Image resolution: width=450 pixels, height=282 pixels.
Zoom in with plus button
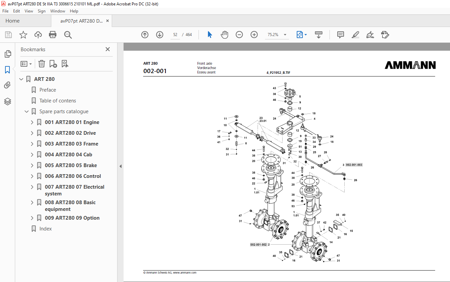pyautogui.click(x=254, y=35)
